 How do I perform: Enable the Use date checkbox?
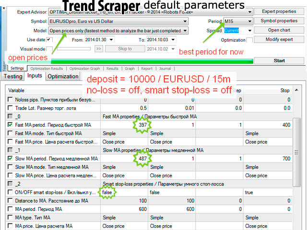point(50,40)
